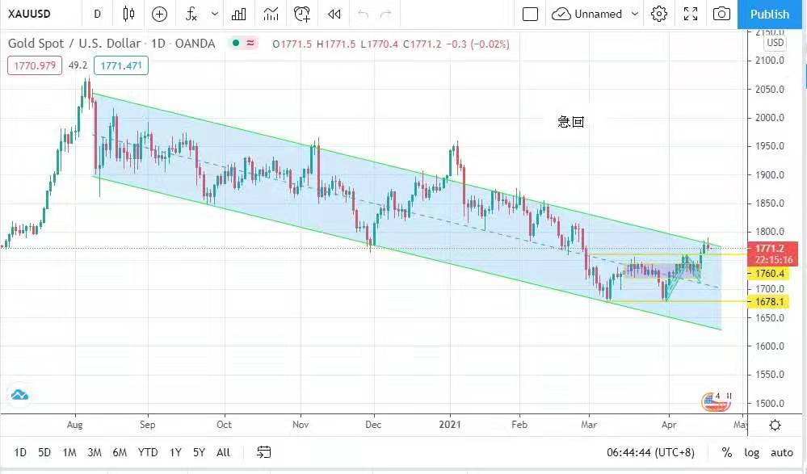Open the Unnamed layout dropdown
Screen dimensions: 807x474
tap(595, 14)
